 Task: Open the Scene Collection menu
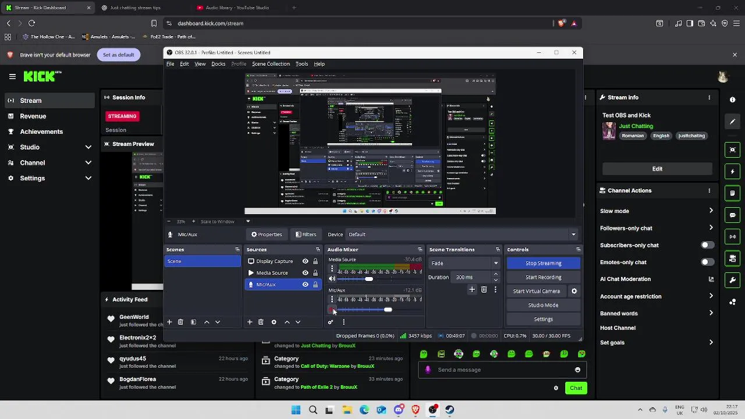coord(271,64)
